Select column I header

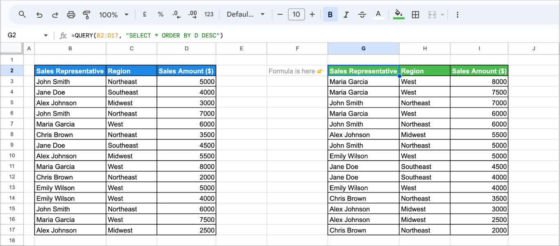click(479, 49)
